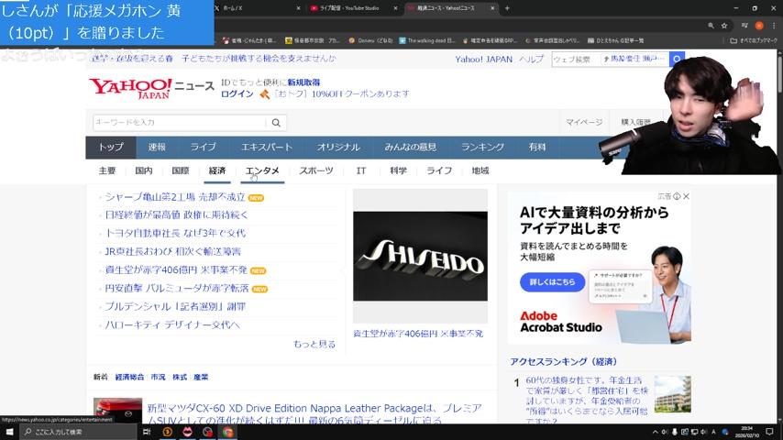Screen dimensions: 783x440
Task: Open the Yahoo! JAPAN ニュース logo
Action: point(151,88)
